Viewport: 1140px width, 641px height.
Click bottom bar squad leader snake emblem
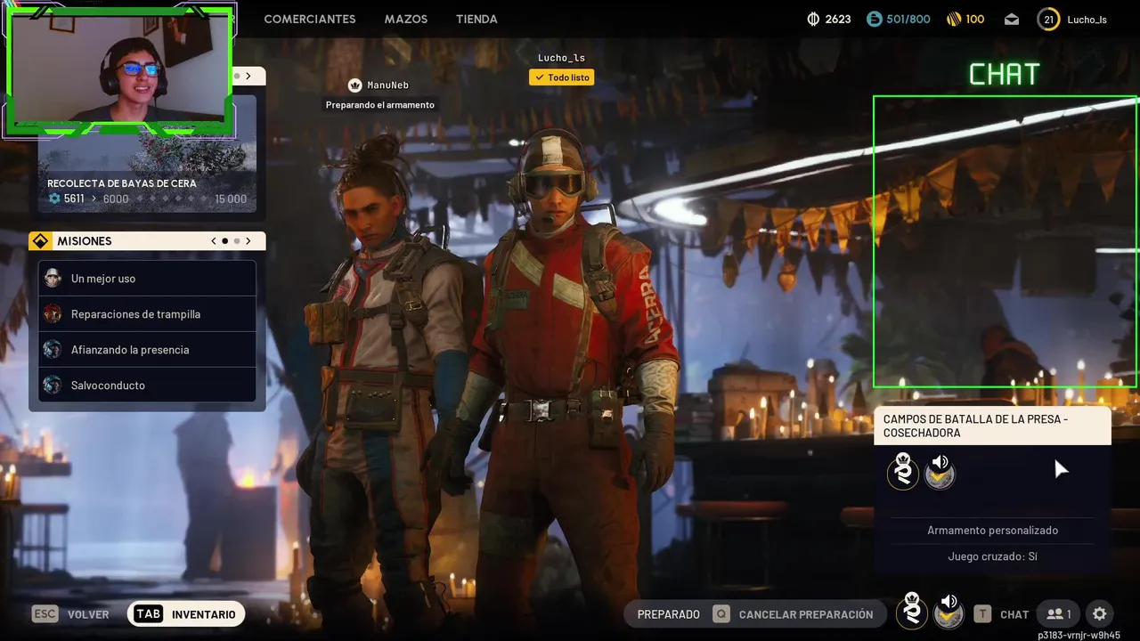912,613
